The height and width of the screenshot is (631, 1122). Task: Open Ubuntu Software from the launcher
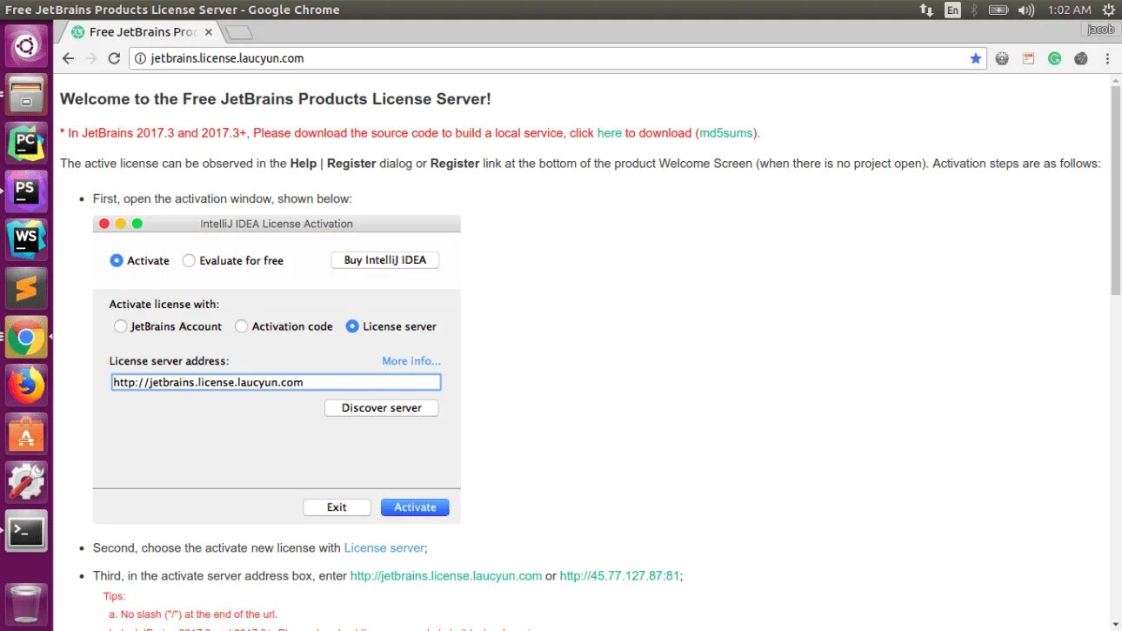pyautogui.click(x=26, y=433)
